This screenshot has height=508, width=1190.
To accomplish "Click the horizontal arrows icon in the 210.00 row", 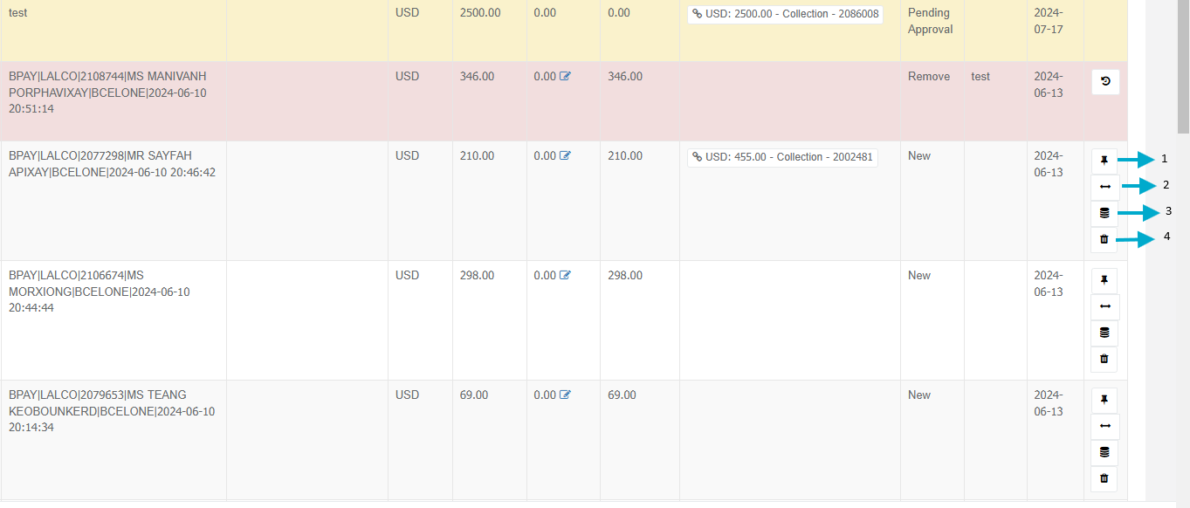I will click(x=1104, y=187).
